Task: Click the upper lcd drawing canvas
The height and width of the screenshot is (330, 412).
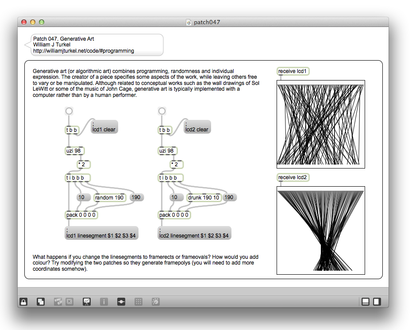Action: point(320,124)
